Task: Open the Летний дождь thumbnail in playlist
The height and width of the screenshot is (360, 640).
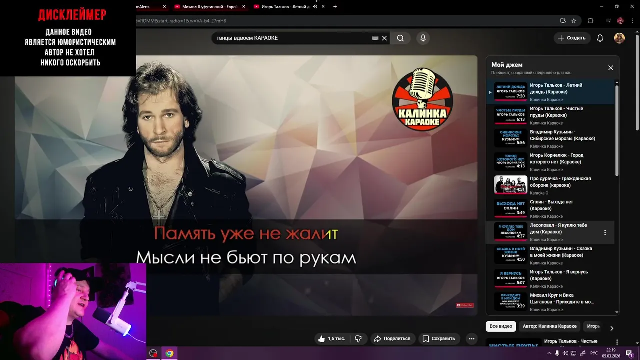Action: [510, 92]
